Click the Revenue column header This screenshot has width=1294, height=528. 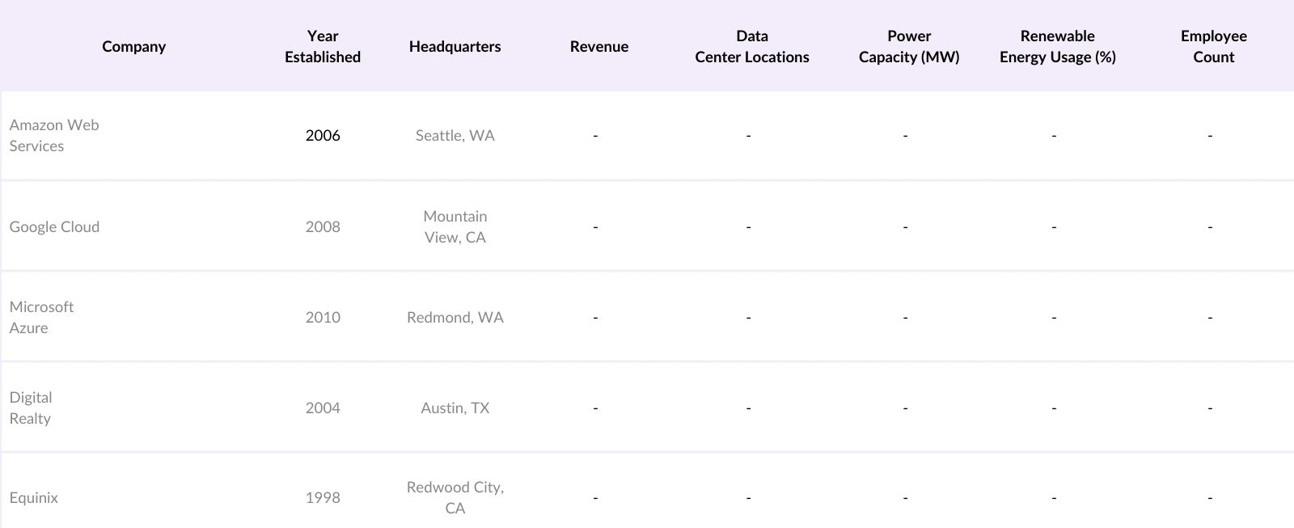[598, 46]
